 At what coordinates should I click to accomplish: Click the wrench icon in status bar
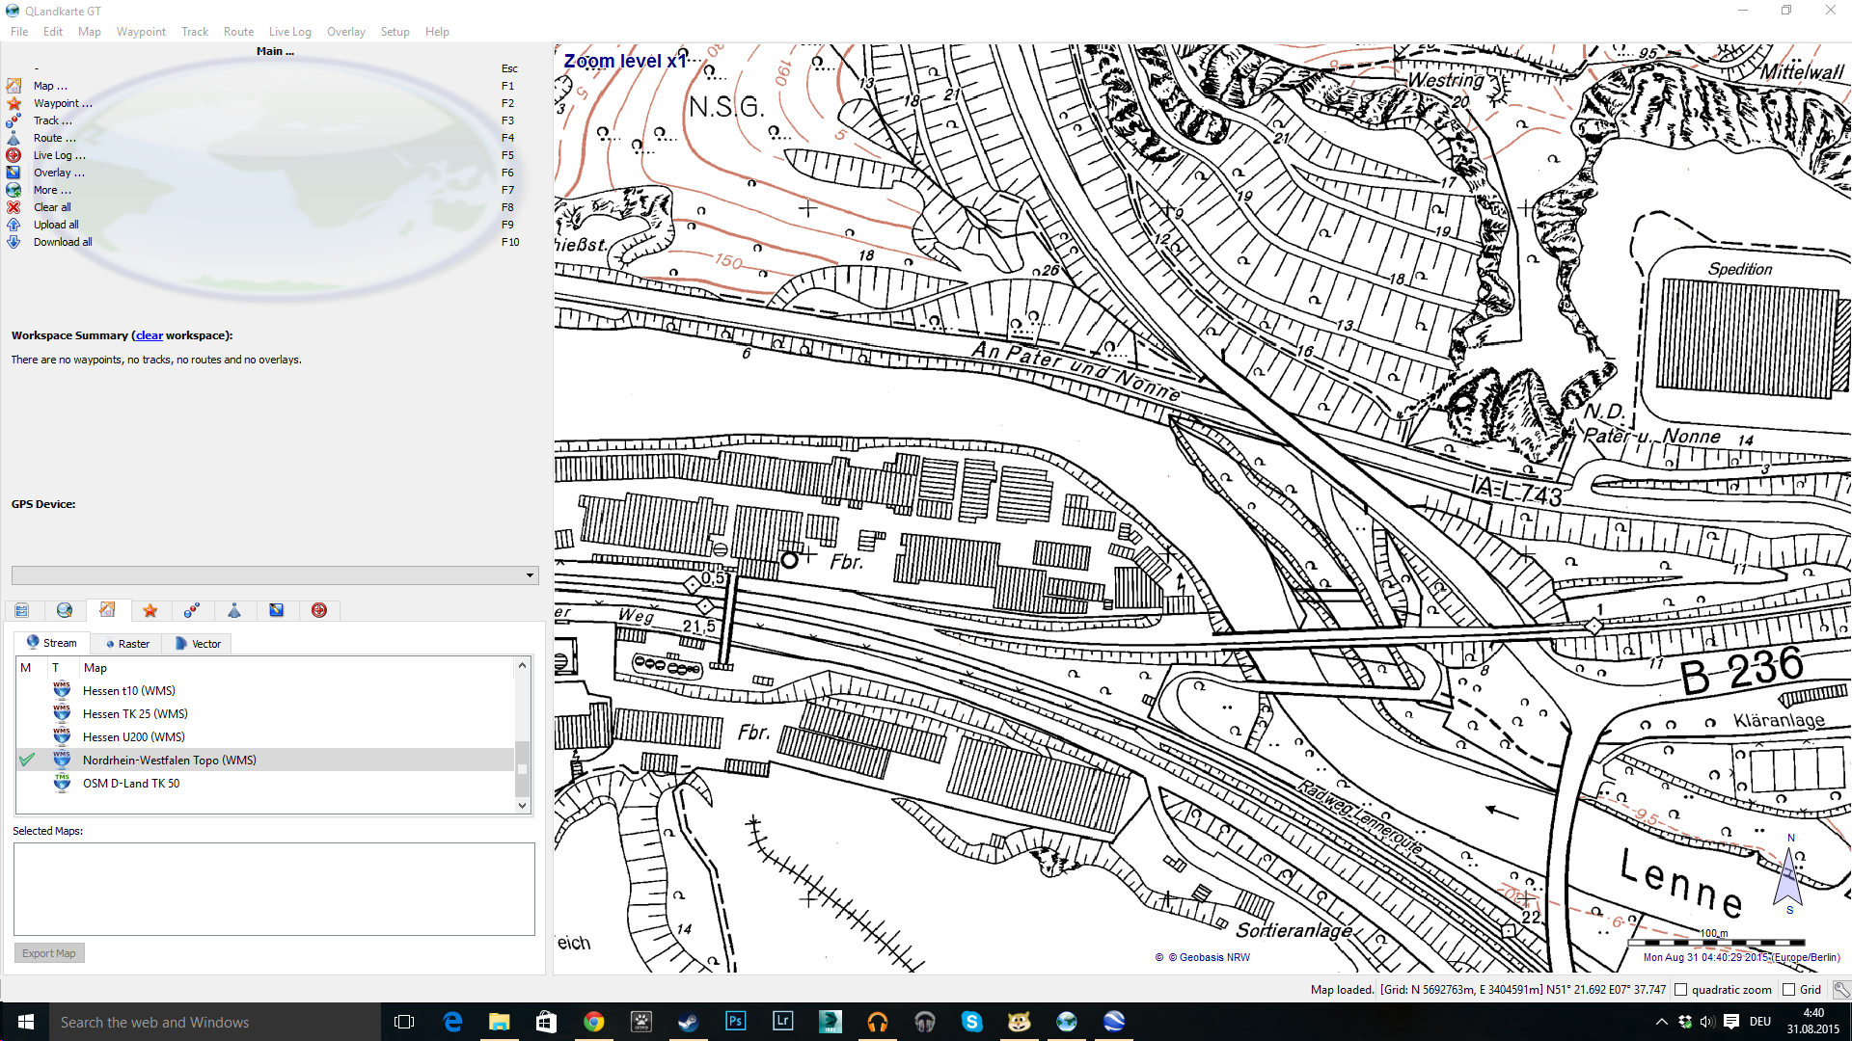[1840, 989]
